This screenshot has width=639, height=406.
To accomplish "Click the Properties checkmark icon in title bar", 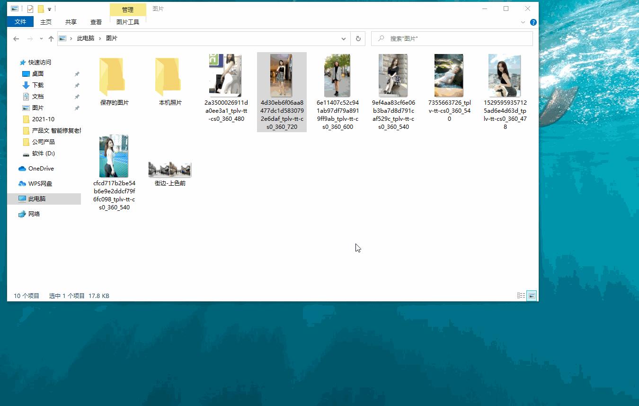I will point(30,9).
